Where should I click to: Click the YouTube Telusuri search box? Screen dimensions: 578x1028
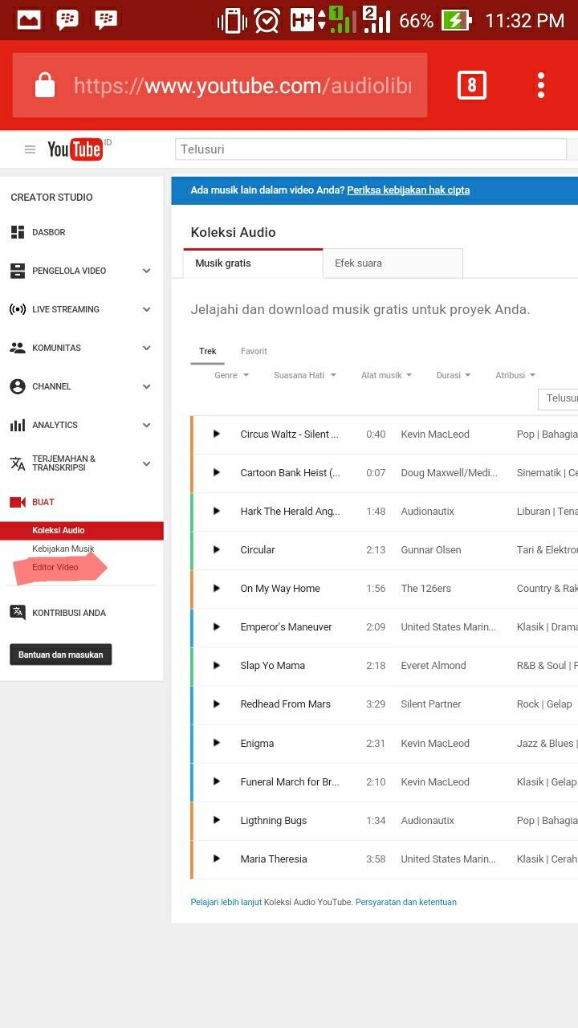[371, 149]
